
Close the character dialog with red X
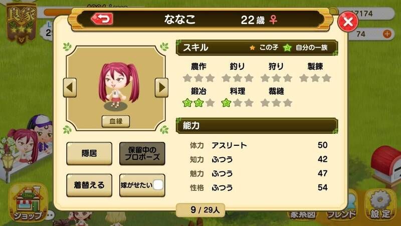click(348, 22)
